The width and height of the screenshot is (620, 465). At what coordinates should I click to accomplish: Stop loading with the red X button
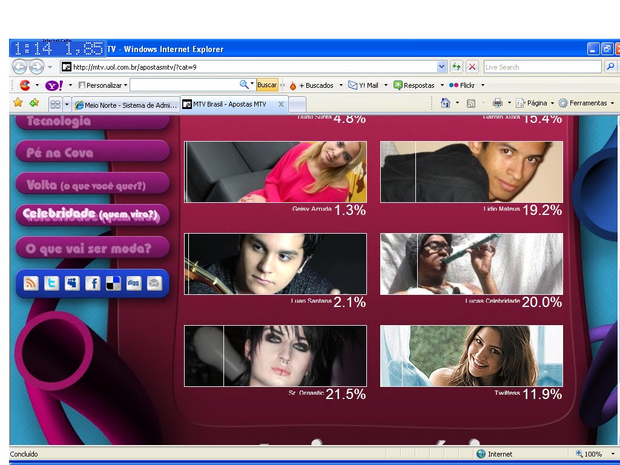[x=472, y=67]
